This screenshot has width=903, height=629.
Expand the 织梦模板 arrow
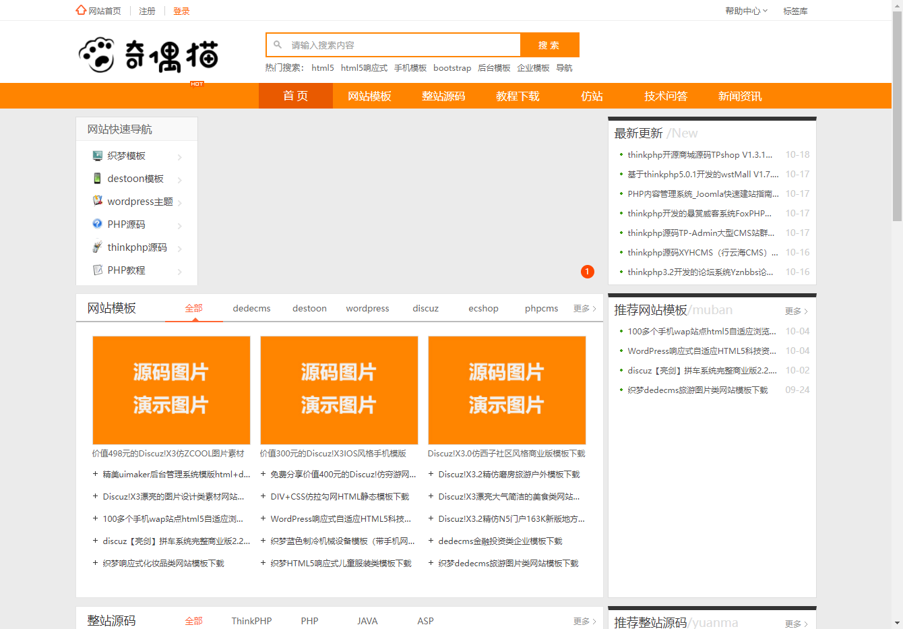point(180,157)
